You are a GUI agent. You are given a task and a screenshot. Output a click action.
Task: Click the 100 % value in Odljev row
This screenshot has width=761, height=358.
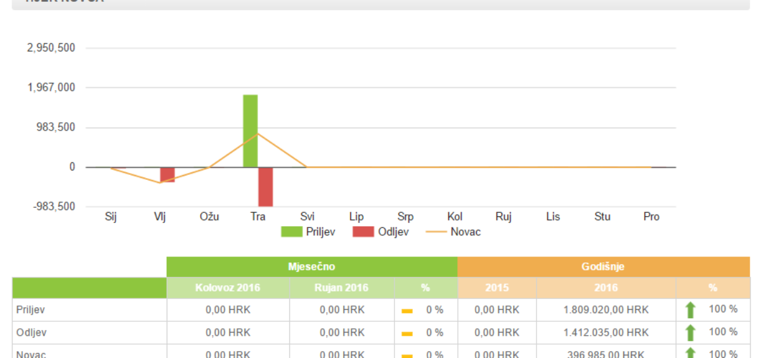[x=723, y=332]
